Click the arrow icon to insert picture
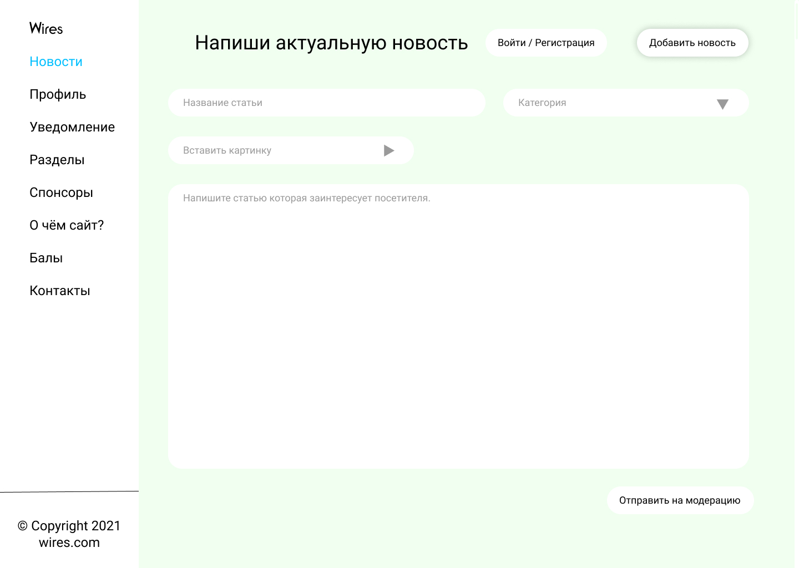Image resolution: width=799 pixels, height=568 pixels. click(389, 150)
